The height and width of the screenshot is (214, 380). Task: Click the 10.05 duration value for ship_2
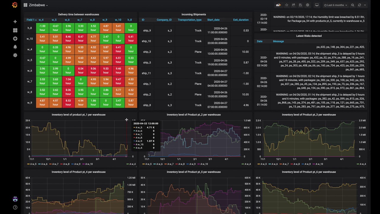click(x=245, y=95)
